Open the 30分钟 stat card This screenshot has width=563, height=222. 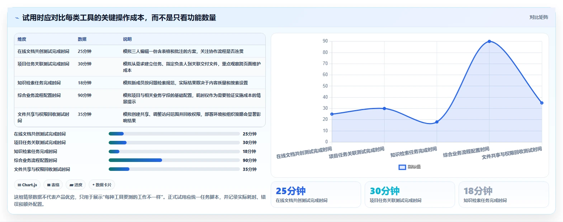410,194
